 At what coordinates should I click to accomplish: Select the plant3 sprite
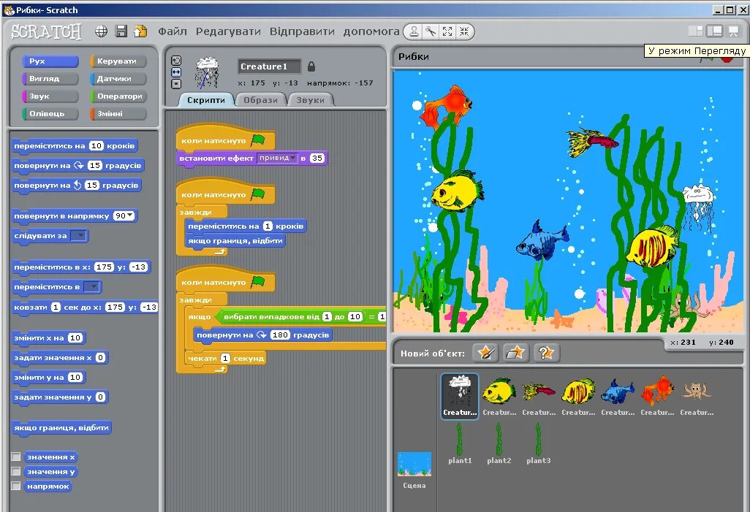(x=539, y=443)
